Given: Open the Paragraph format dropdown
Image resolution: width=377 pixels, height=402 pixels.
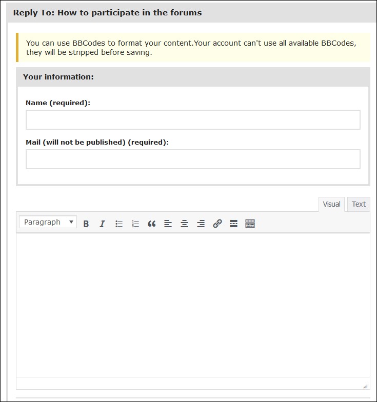Looking at the screenshot, I should click(x=48, y=222).
